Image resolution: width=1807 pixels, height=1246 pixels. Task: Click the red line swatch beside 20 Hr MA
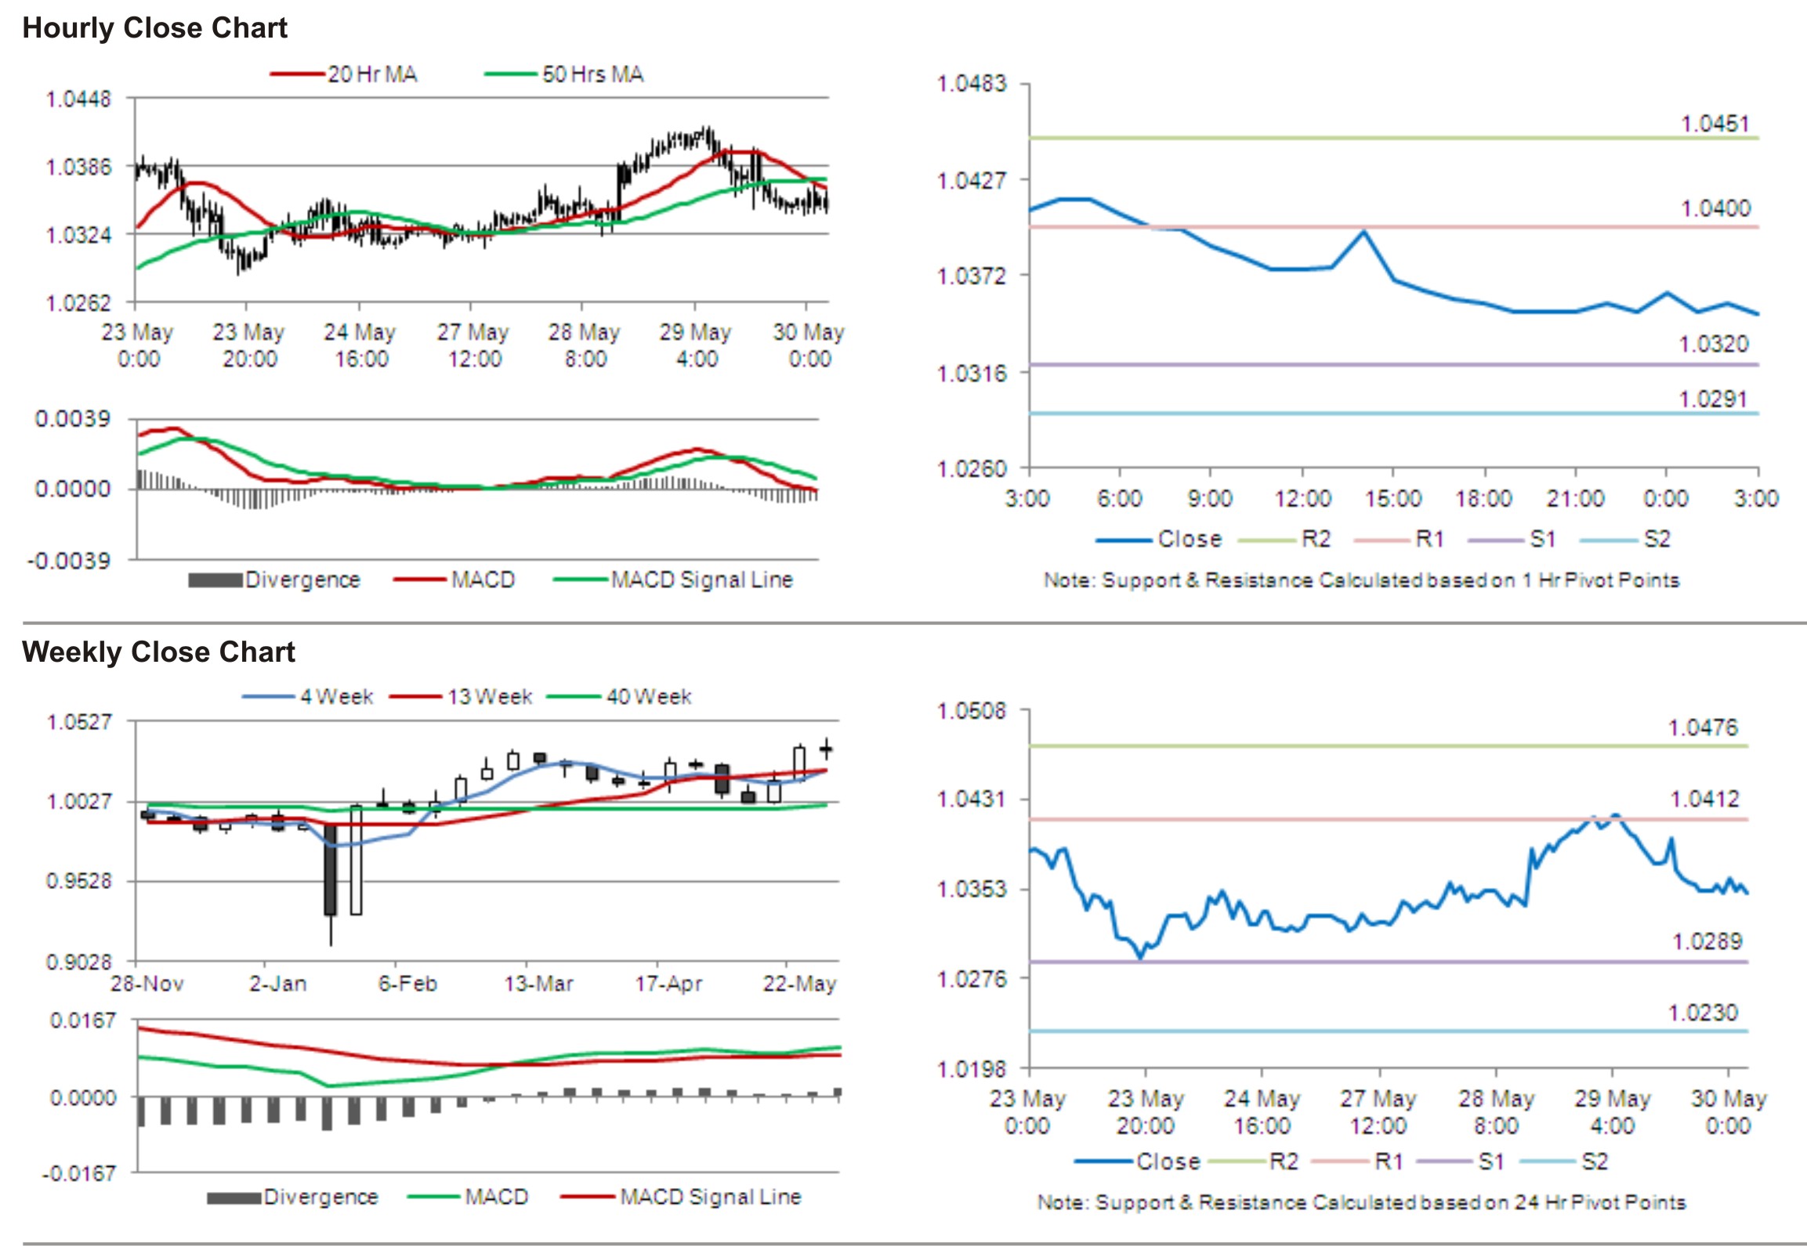pyautogui.click(x=297, y=74)
